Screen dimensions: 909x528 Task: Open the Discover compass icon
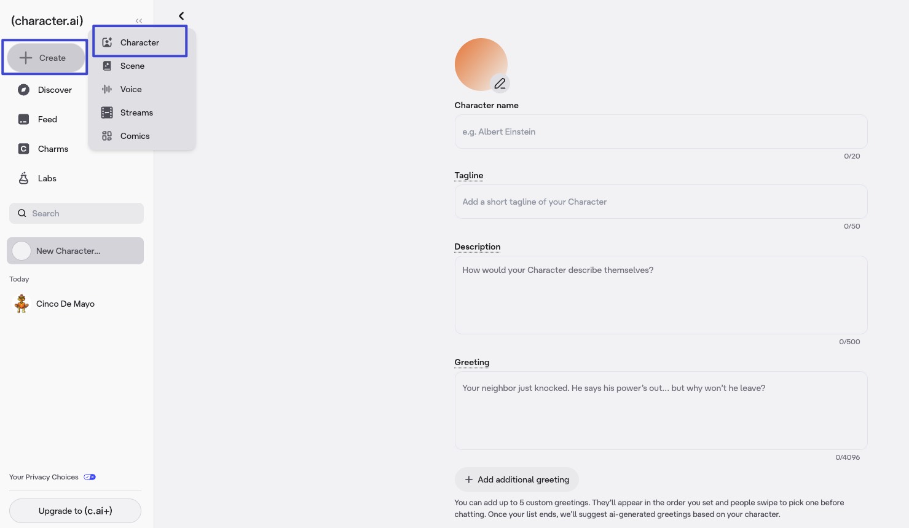click(23, 90)
